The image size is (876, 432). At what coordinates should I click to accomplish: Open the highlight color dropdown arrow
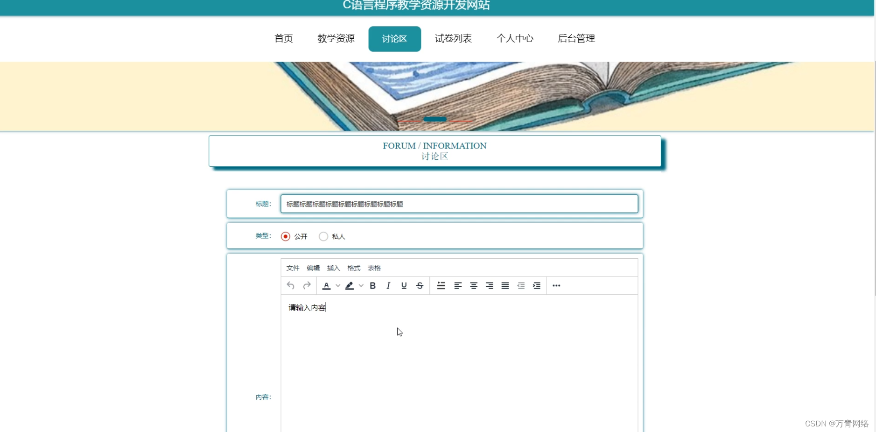[362, 285]
